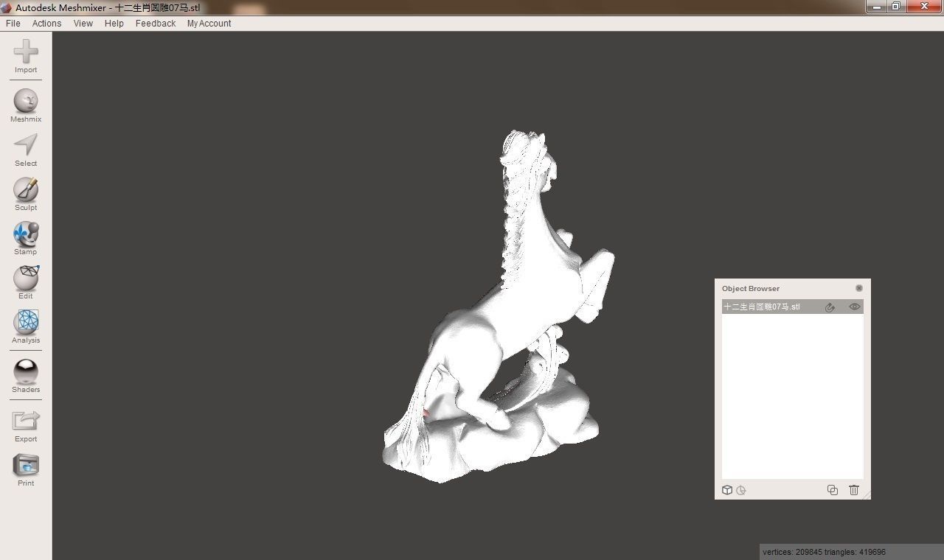Close the Meshmixer window

924,7
